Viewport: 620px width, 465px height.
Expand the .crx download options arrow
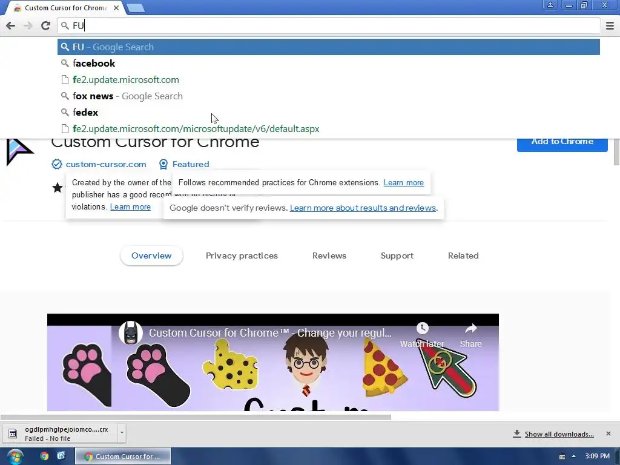pyautogui.click(x=122, y=432)
